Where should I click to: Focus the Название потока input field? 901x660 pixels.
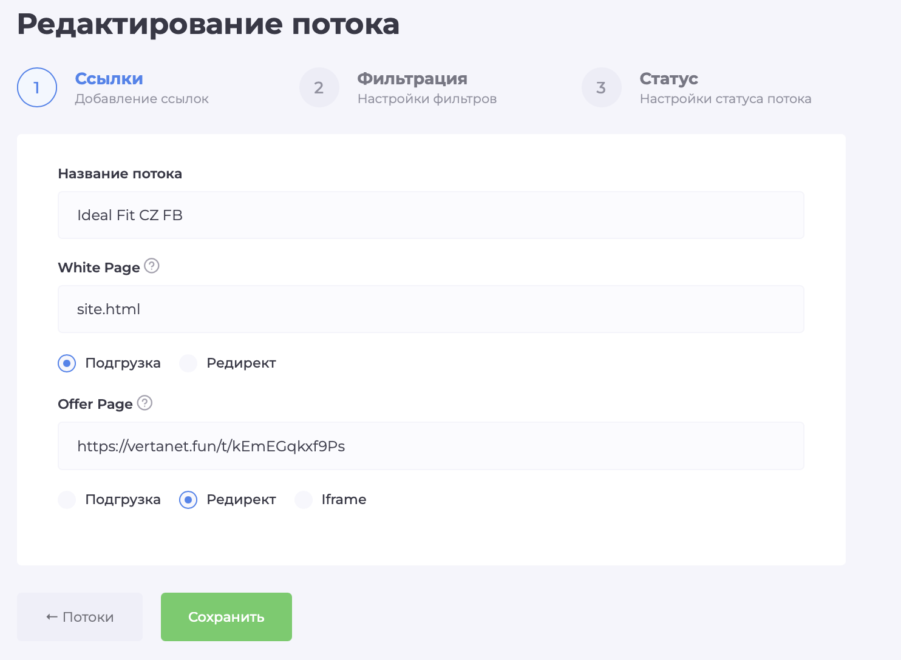431,215
